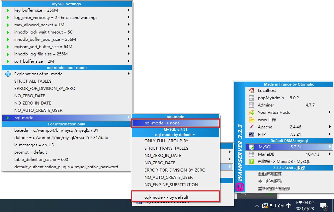Viewport: 334px width, 212px height.
Task: Expand Explanations of sql-mode submenu arrow
Action: tap(129, 74)
